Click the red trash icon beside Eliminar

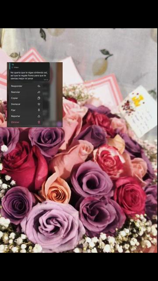point(39,122)
